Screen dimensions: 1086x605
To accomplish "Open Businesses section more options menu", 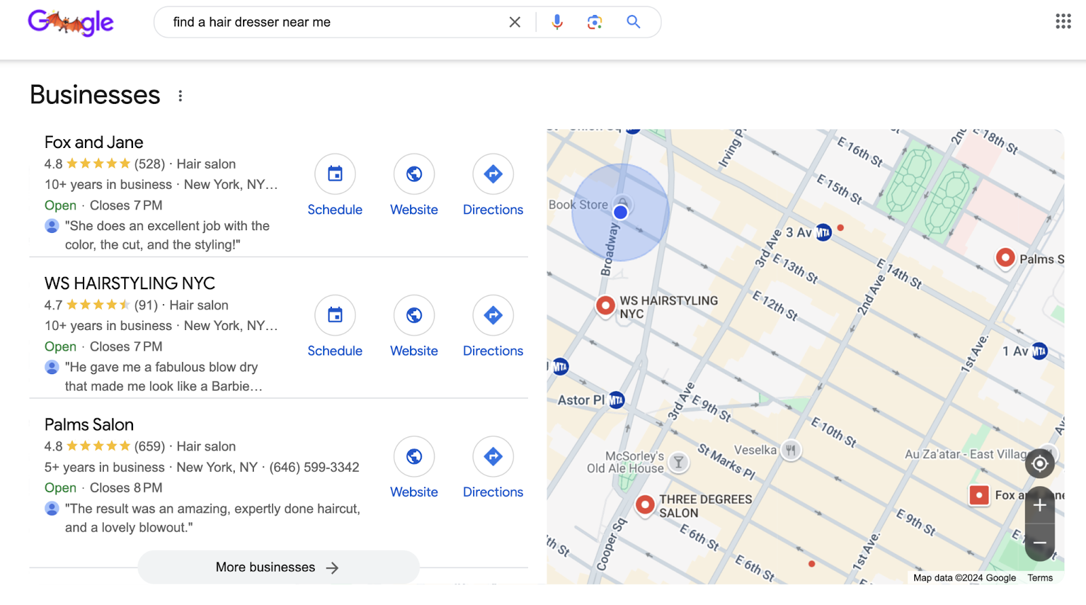I will 180,96.
